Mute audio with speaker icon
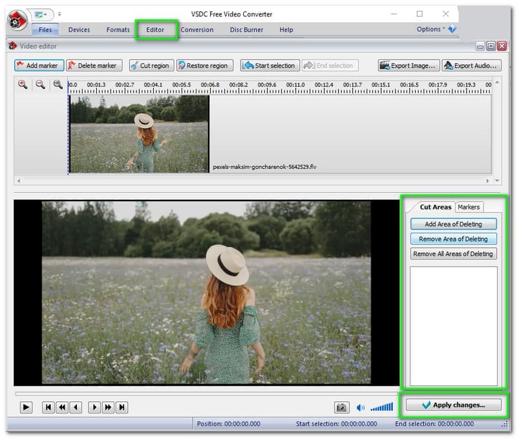This screenshot has height=438, width=517. pos(361,408)
